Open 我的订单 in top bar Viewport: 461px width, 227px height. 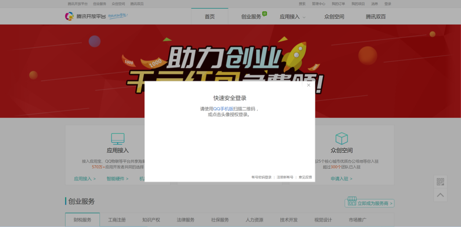339,4
